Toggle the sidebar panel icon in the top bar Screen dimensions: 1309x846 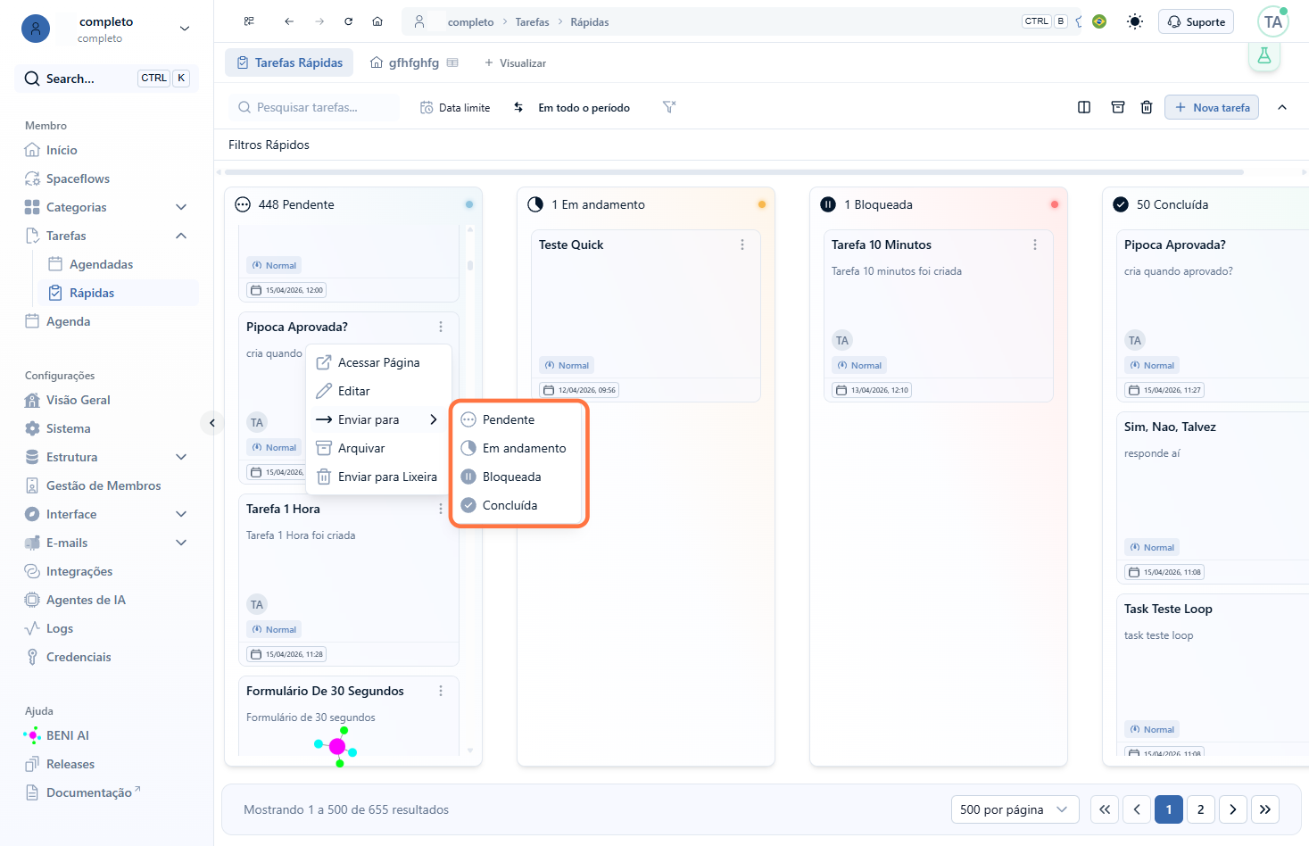coord(249,21)
